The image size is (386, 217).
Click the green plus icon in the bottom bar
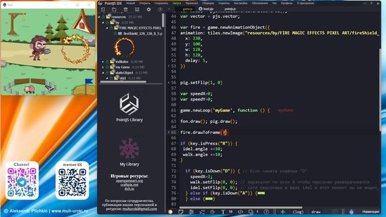(283, 212)
